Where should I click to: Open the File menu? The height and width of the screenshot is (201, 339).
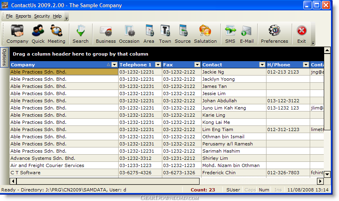point(9,16)
